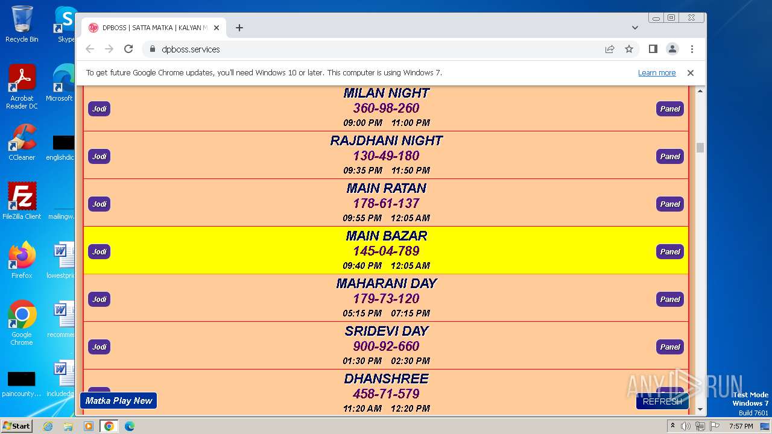The width and height of the screenshot is (772, 434).
Task: Open Panel chart for Milan Night
Action: (x=670, y=108)
